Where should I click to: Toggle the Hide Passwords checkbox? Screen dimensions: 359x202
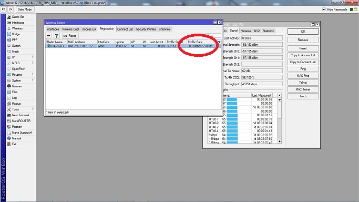[324, 9]
